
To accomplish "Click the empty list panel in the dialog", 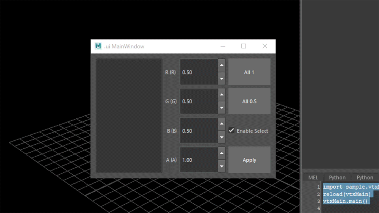I will coord(129,116).
